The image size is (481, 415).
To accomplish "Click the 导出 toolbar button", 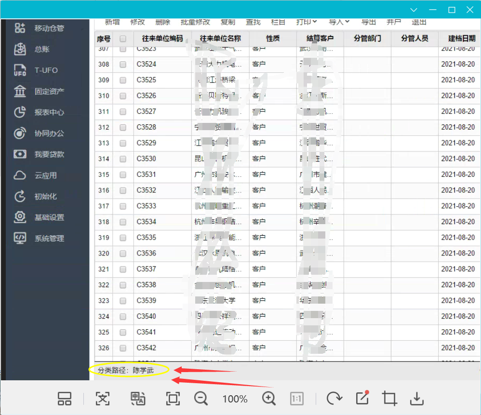I will coord(368,22).
